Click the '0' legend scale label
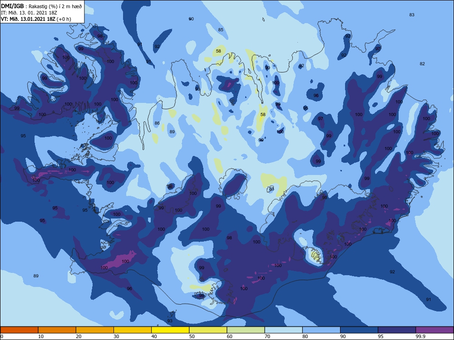 [x=2, y=336]
